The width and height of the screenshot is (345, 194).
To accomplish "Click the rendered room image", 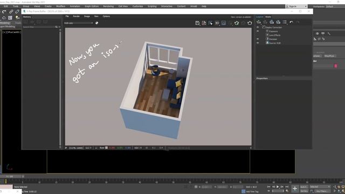I will click(158, 87).
